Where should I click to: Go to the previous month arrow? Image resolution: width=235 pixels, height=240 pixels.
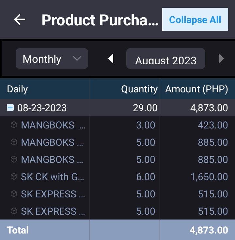(111, 59)
